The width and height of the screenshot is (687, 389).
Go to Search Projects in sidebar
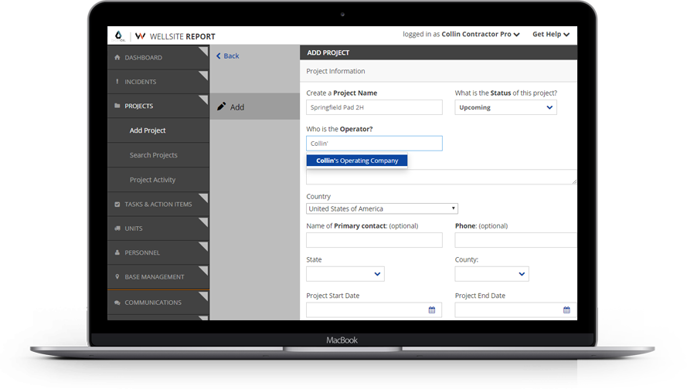click(153, 155)
